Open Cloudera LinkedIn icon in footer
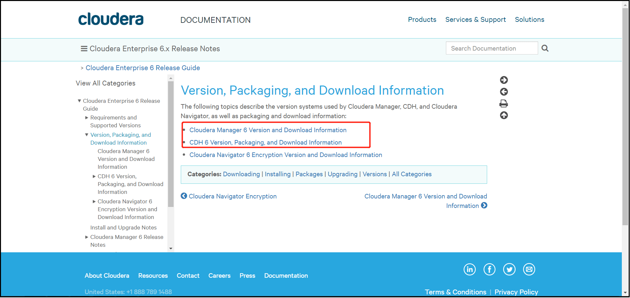The image size is (630, 298). pos(470,269)
